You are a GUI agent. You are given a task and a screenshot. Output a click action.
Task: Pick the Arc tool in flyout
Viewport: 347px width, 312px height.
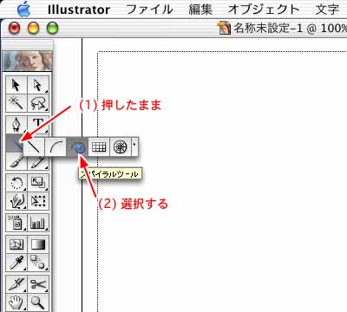coord(56,147)
